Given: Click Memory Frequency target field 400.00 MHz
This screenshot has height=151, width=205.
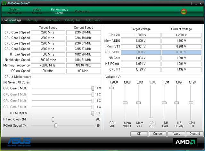Looking at the screenshot, I should pos(48,66).
